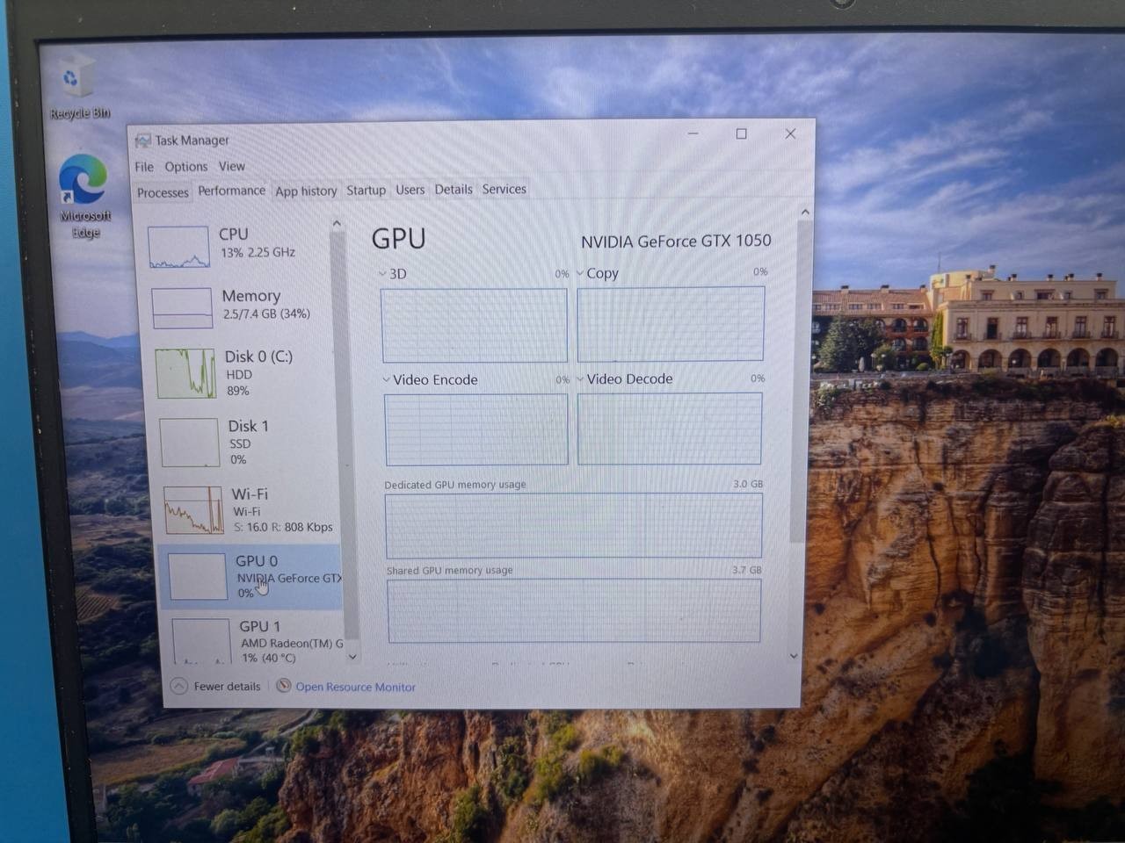The image size is (1125, 843).
Task: Click the 3.7 GB shared memory label
Action: pyautogui.click(x=747, y=570)
